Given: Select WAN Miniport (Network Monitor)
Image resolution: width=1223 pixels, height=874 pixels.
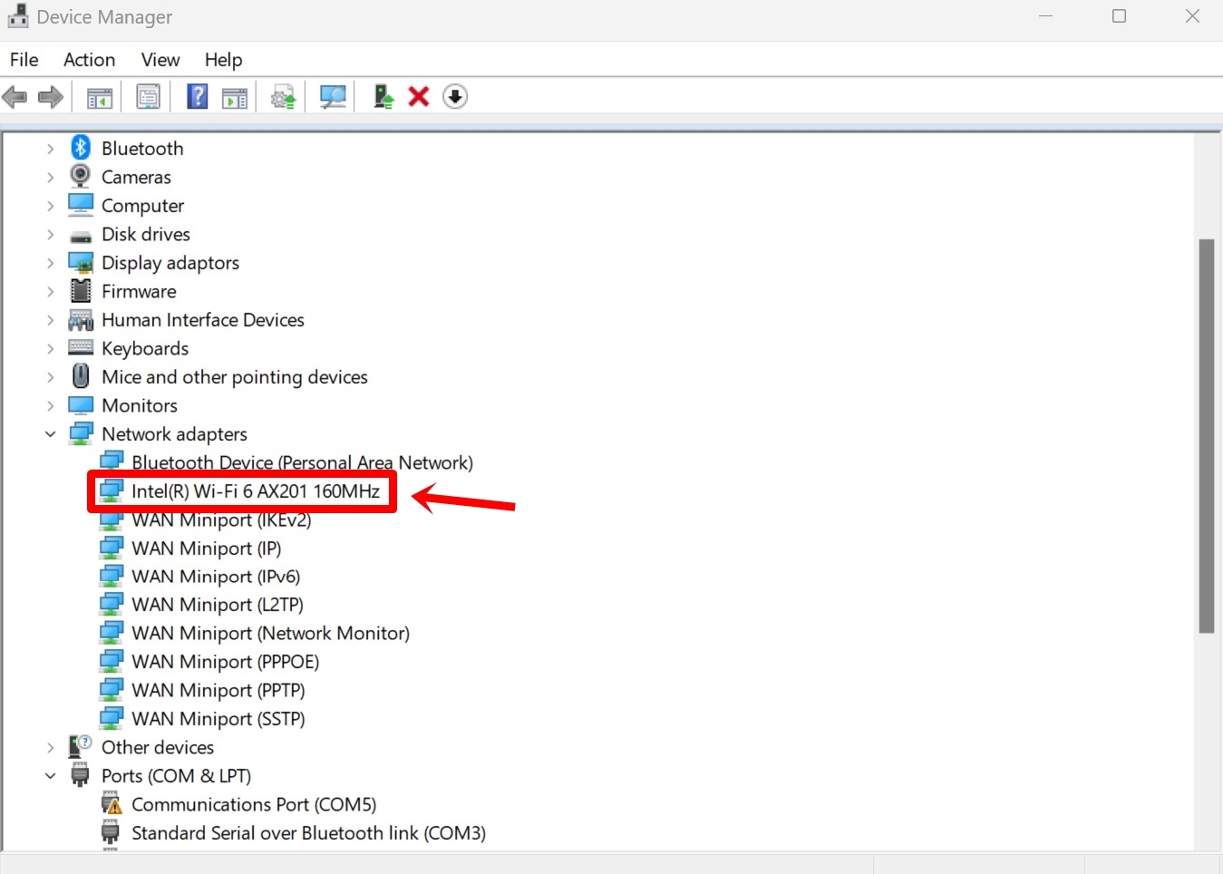Looking at the screenshot, I should pyautogui.click(x=270, y=633).
